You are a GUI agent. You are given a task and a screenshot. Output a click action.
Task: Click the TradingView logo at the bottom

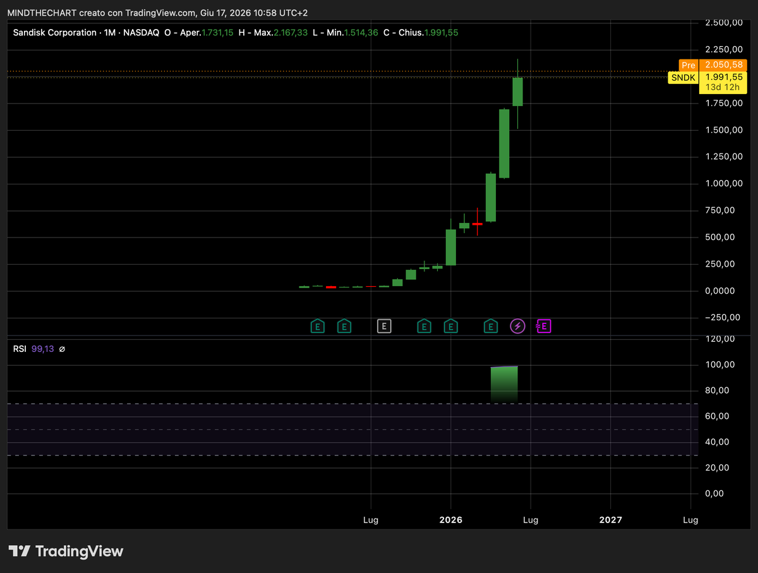tap(66, 551)
